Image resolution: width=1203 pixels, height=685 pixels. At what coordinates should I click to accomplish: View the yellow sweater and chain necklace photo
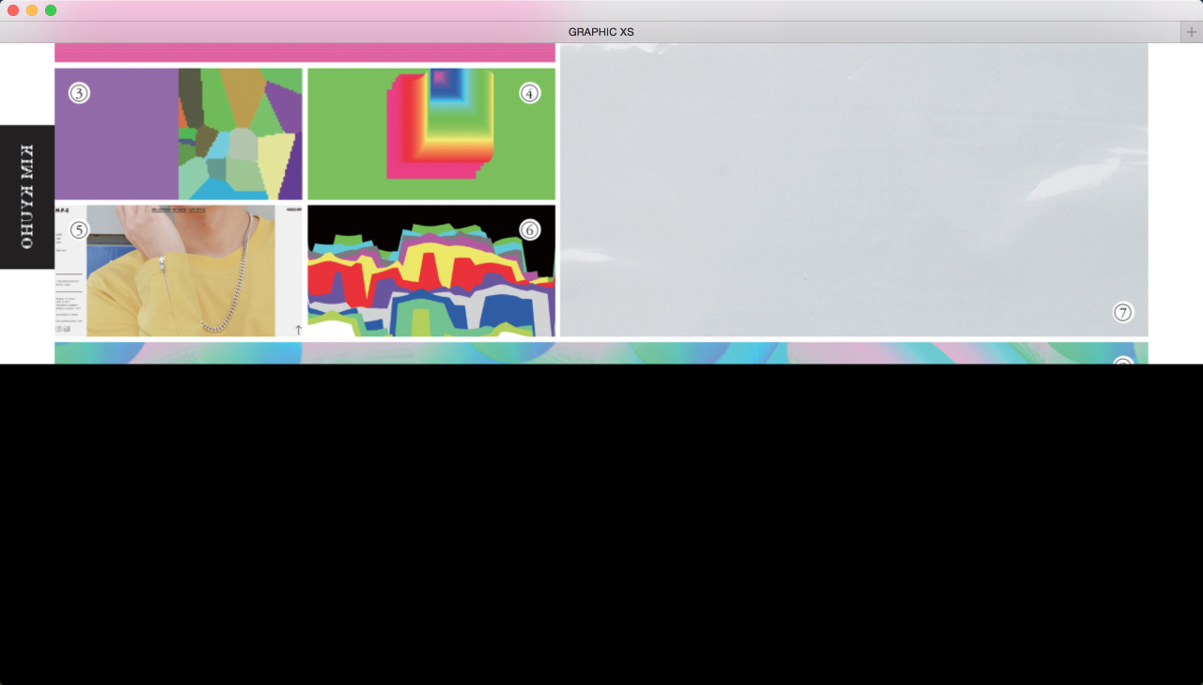(x=179, y=272)
